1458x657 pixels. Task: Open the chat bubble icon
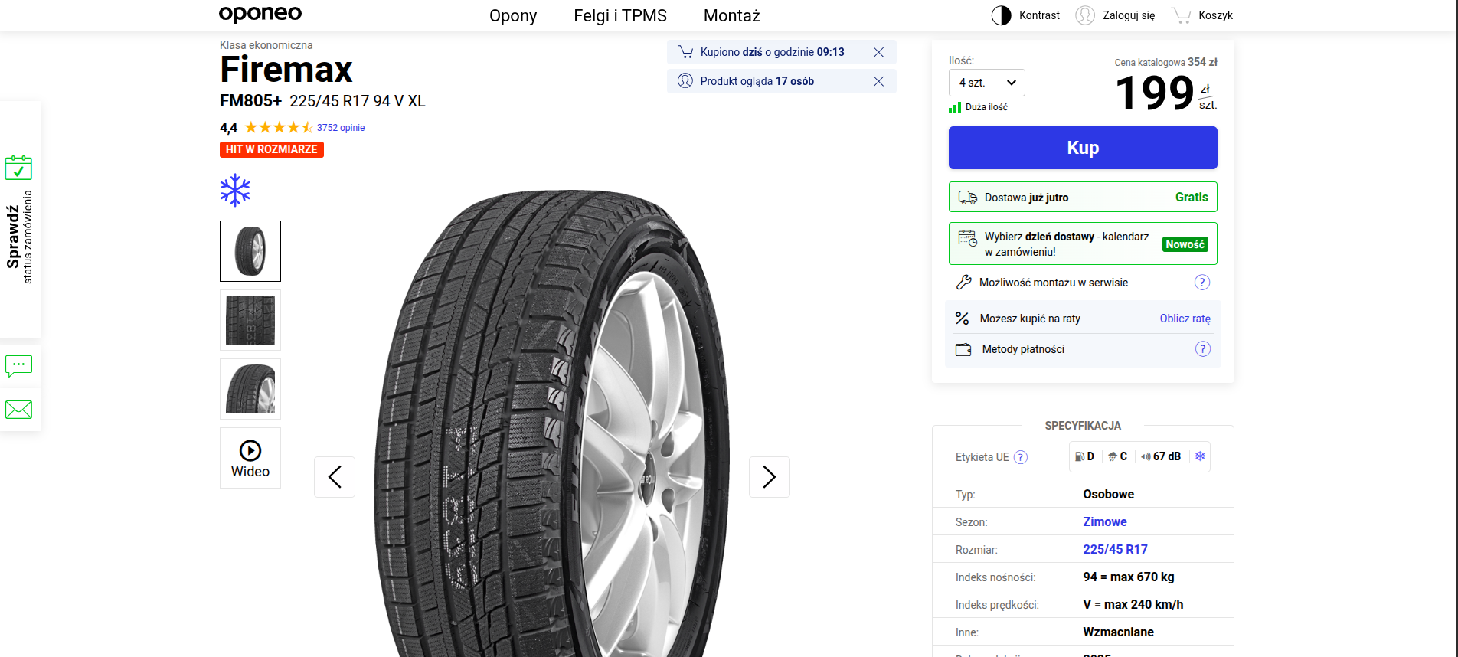(x=18, y=366)
